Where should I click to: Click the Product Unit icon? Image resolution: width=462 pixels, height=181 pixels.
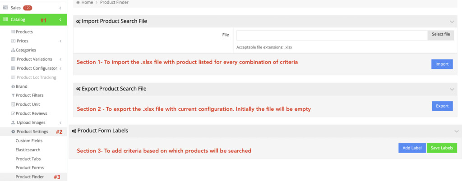[13, 104]
